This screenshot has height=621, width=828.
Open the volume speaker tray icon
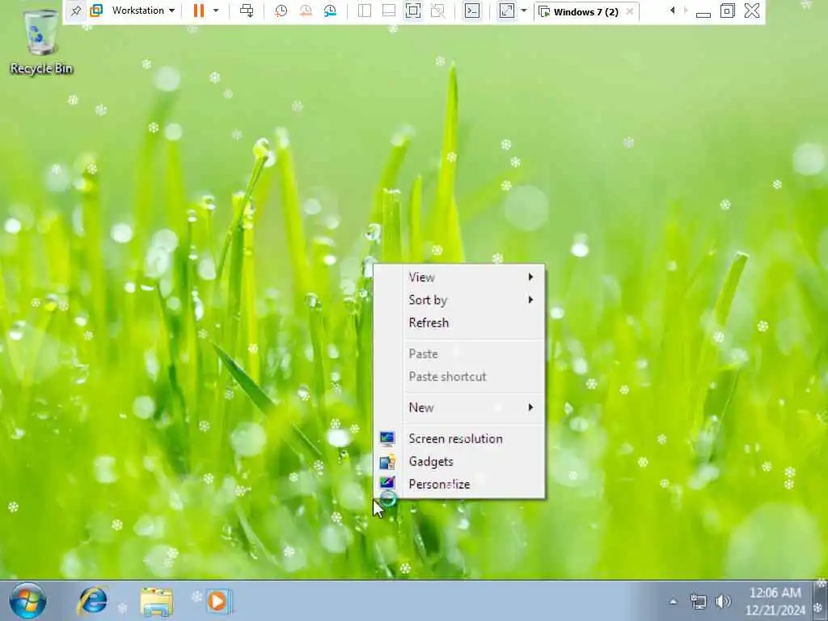click(723, 601)
